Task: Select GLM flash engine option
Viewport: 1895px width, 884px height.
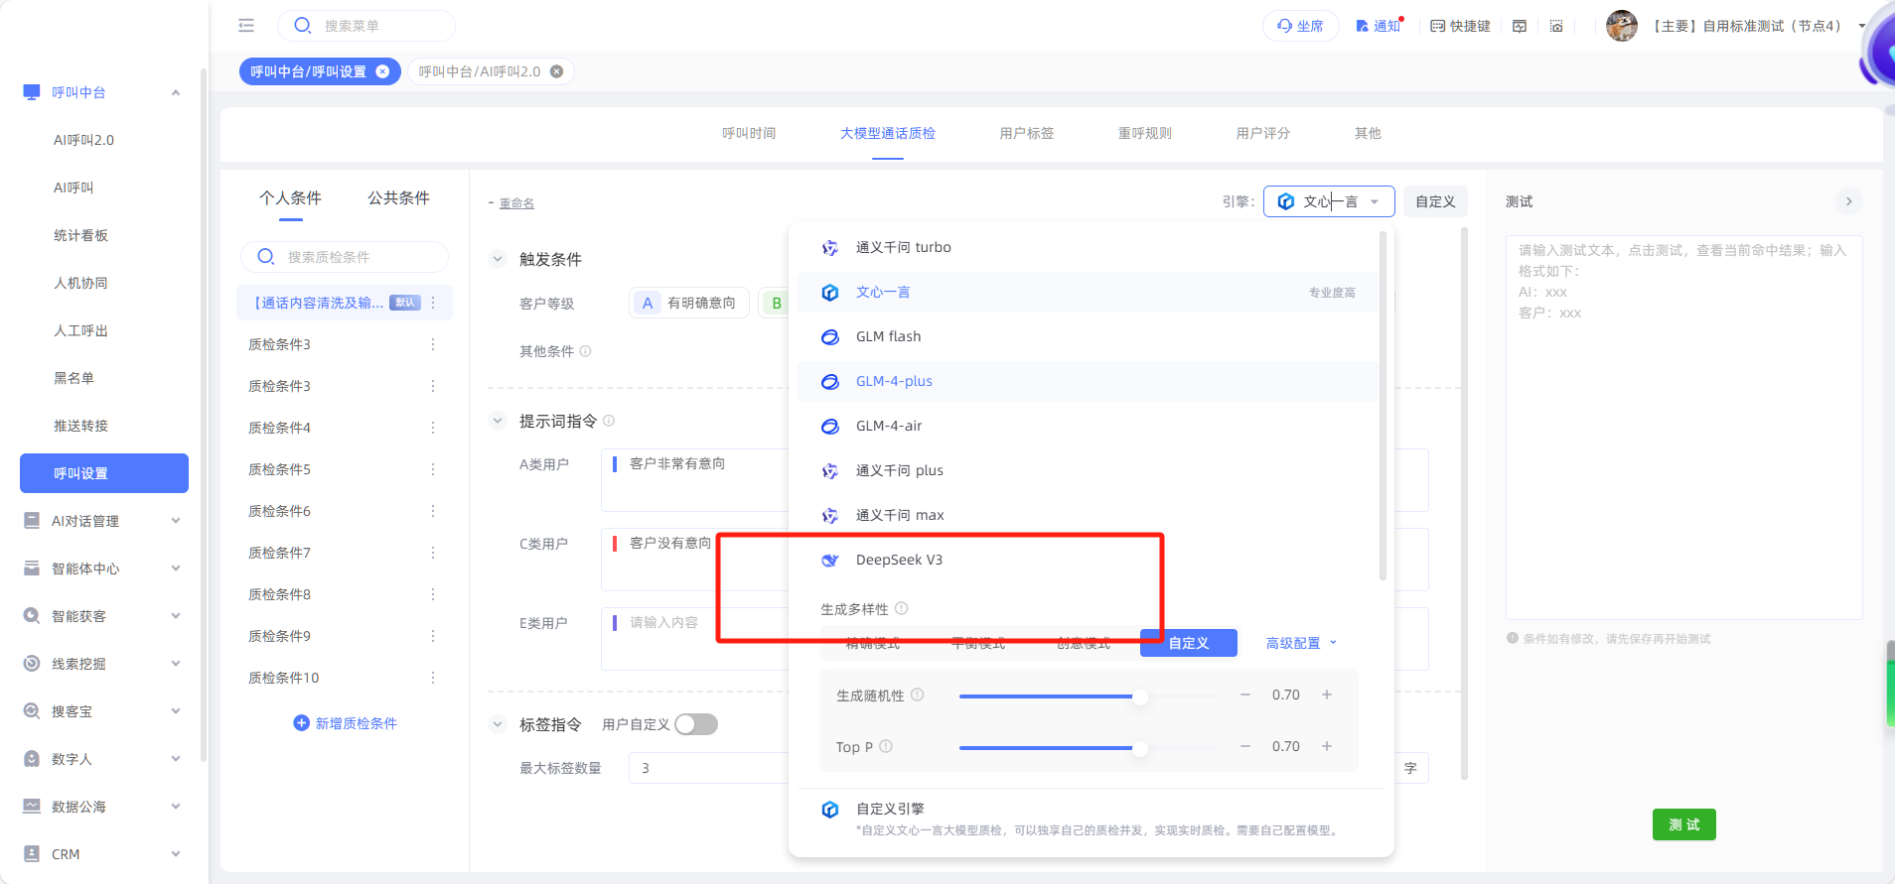Action: 1088,336
